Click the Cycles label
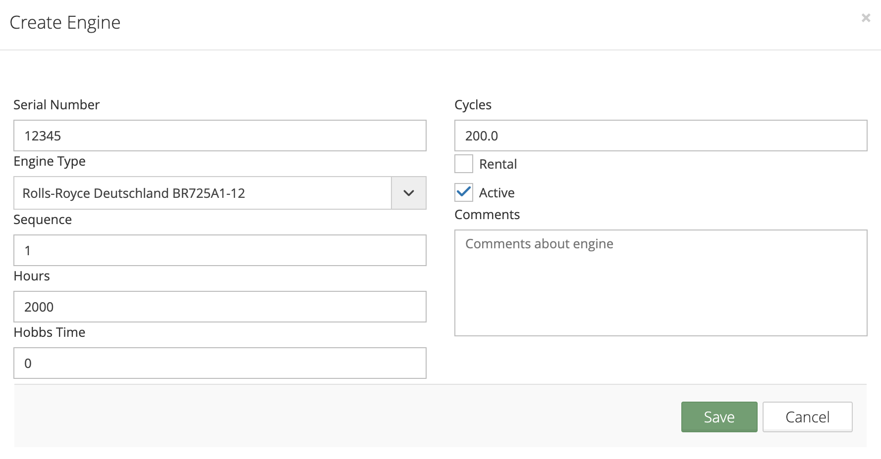 [x=473, y=105]
